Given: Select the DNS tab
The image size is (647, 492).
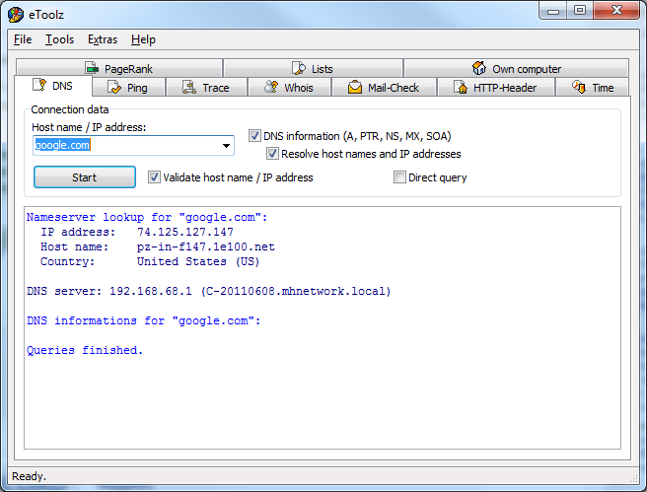Looking at the screenshot, I should click(x=53, y=86).
